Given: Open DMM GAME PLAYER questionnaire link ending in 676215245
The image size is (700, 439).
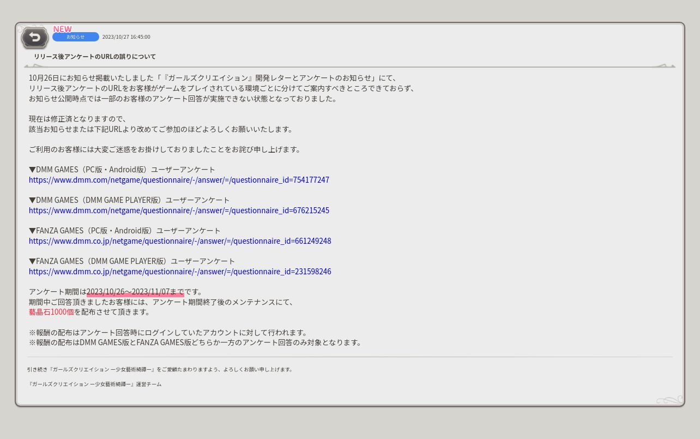Looking at the screenshot, I should coord(179,211).
